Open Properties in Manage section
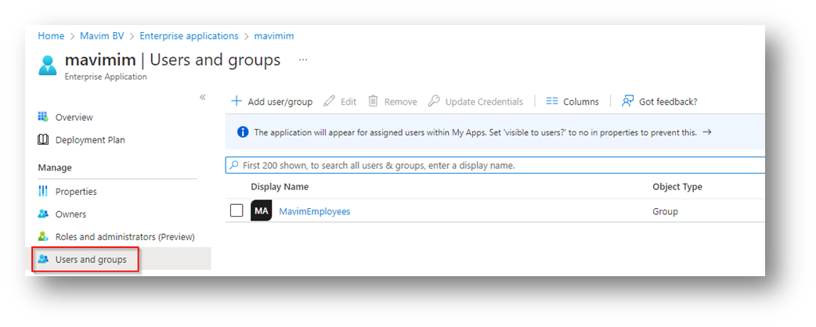 click(x=76, y=192)
